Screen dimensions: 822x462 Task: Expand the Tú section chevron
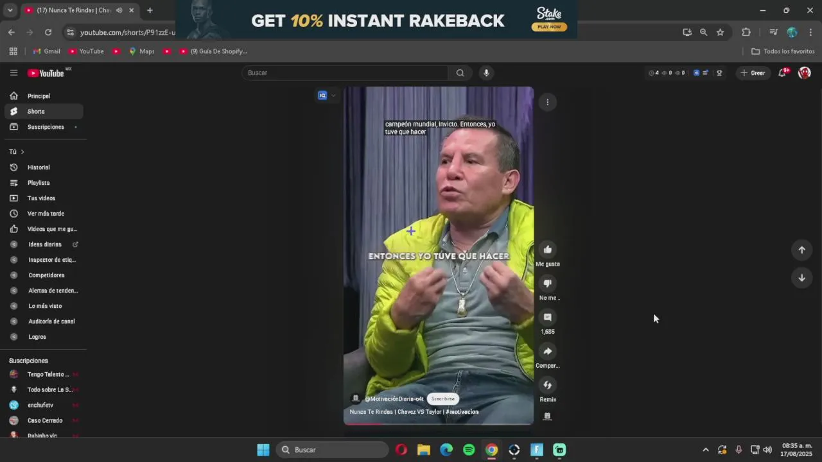[x=22, y=152]
